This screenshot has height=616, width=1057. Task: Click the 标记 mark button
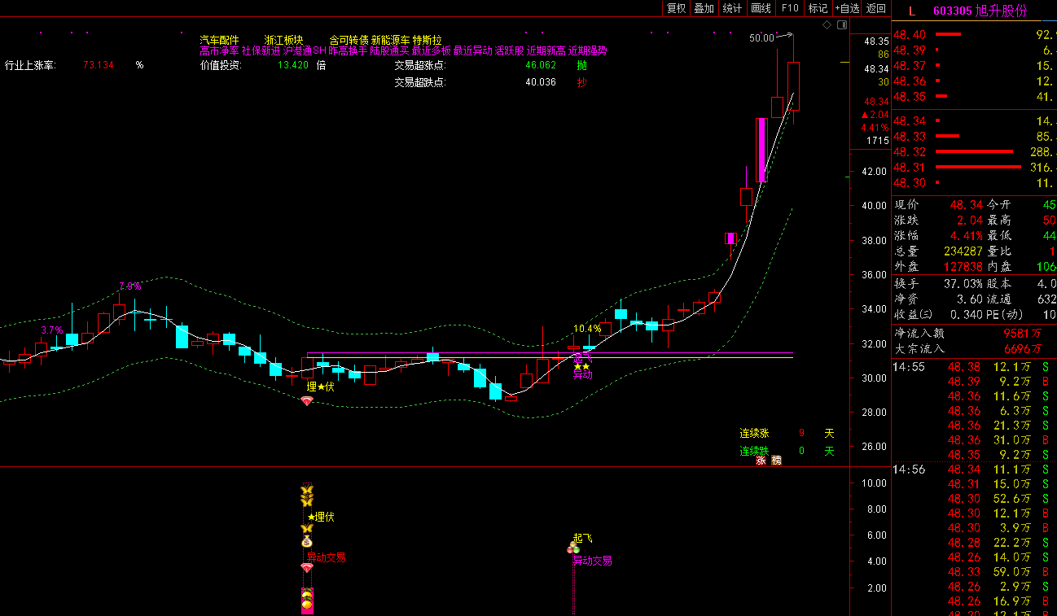[817, 8]
